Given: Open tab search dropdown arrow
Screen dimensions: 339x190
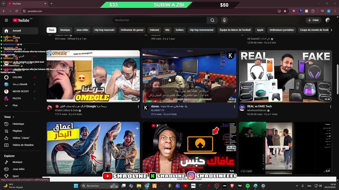Looking at the screenshot, I should [x=4, y=4].
